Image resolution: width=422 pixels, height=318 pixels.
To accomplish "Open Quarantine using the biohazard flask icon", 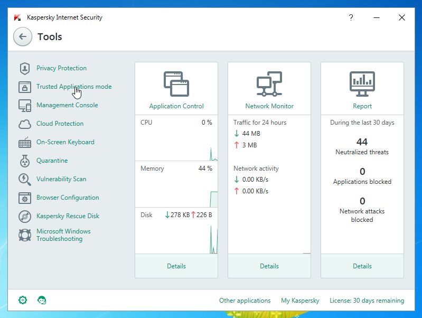I will [x=24, y=161].
